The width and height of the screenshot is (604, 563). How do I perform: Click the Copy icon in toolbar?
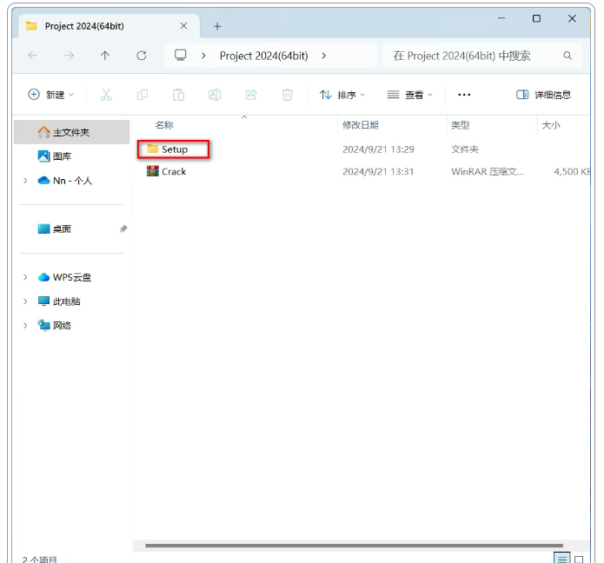tap(143, 95)
